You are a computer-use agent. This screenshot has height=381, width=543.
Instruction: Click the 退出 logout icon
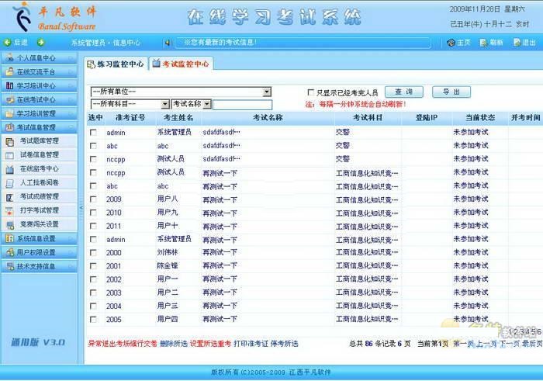515,43
